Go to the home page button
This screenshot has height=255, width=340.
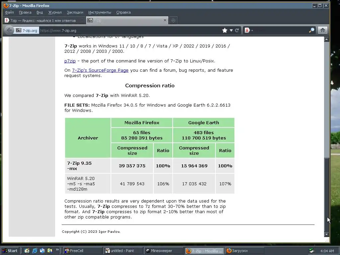(322, 30)
